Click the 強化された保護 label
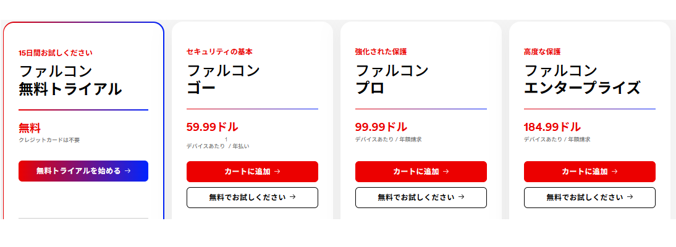Screen dimensions: 676x247 coord(381,52)
